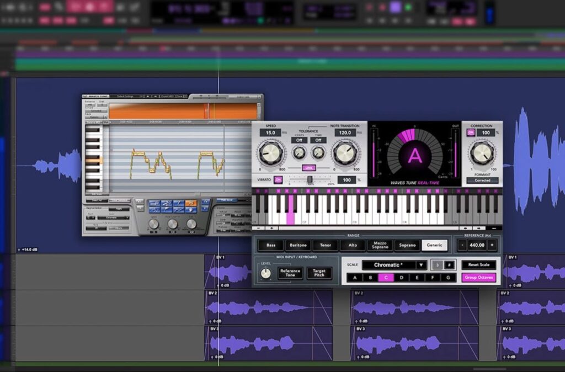Image resolution: width=565 pixels, height=372 pixels.
Task: Click the Reference Tone button
Action: click(290, 273)
